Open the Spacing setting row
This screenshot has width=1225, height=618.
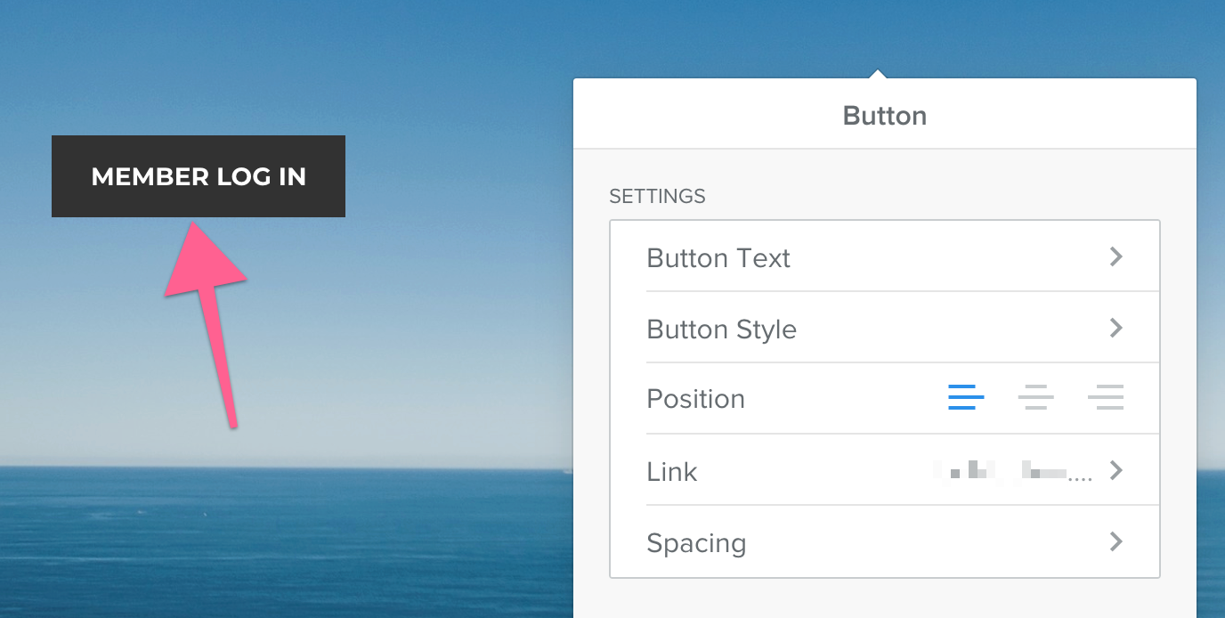885,541
